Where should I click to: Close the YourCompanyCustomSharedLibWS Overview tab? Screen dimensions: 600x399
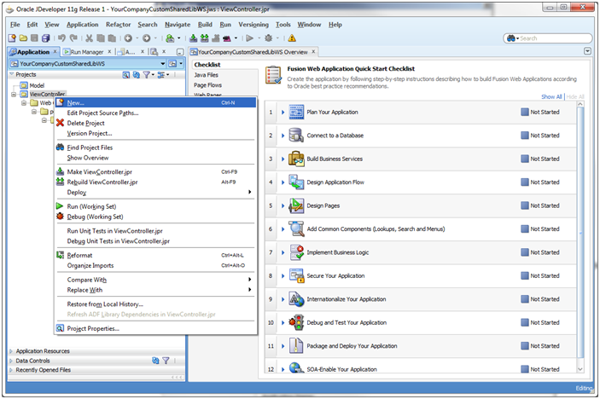click(x=313, y=51)
